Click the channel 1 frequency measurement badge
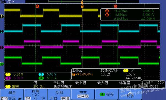The height and width of the screenshot is (100, 166). click(x=8, y=86)
